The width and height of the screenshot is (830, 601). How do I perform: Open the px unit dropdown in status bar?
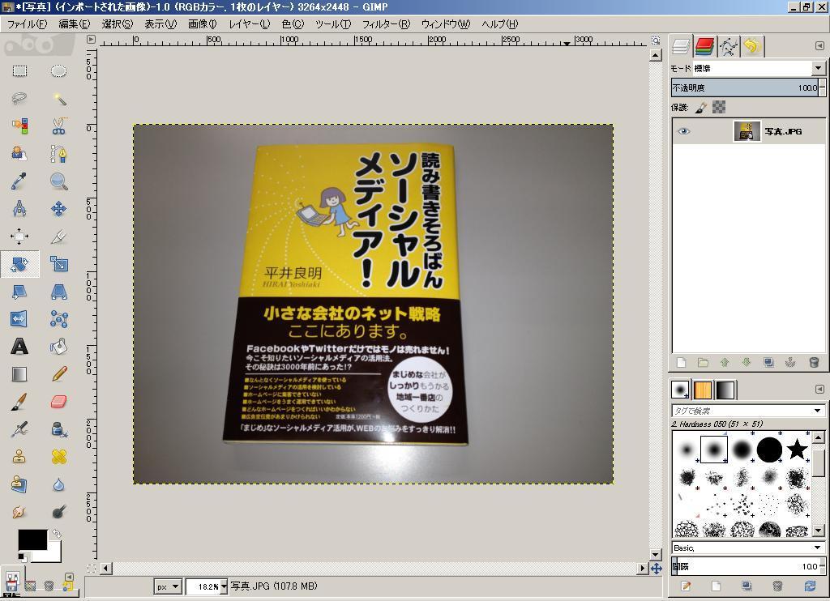(168, 586)
